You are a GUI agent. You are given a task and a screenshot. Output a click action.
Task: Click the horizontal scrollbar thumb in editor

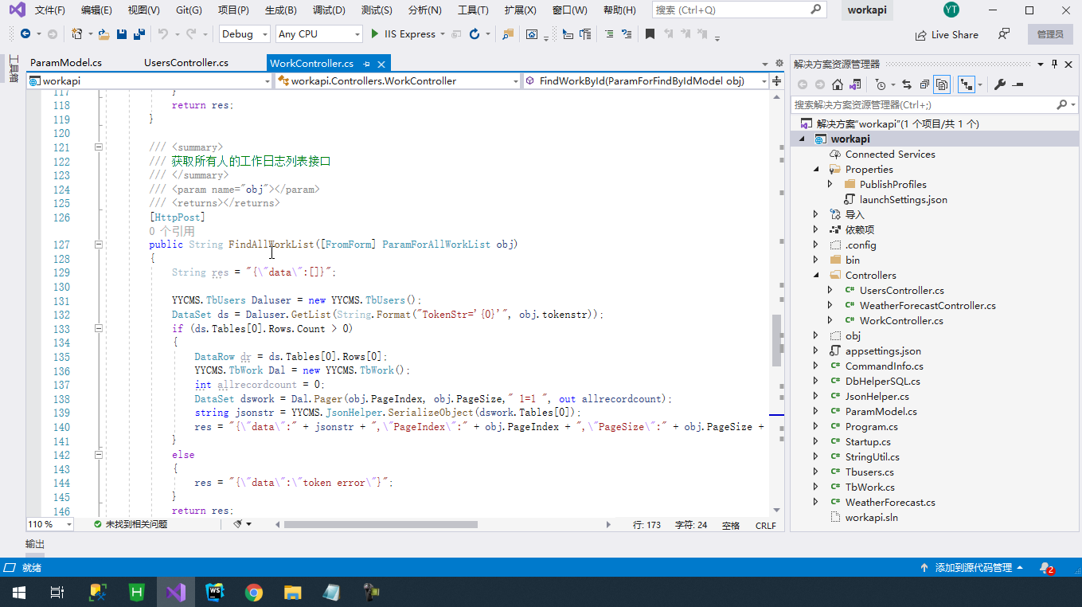click(x=381, y=524)
